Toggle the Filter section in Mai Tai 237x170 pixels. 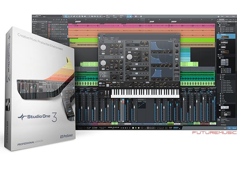click(128, 49)
